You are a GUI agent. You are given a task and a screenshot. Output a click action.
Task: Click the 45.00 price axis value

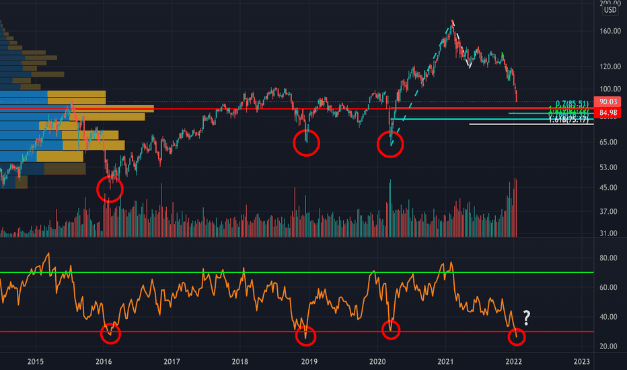608,188
